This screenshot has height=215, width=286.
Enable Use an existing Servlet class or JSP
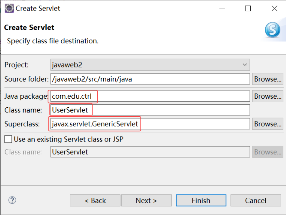tap(8, 139)
